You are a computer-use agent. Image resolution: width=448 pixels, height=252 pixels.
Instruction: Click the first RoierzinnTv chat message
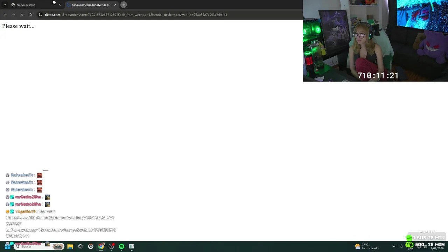[24, 175]
